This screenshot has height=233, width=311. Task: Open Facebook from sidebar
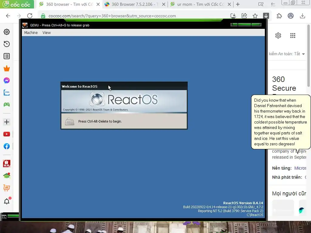tap(7, 146)
